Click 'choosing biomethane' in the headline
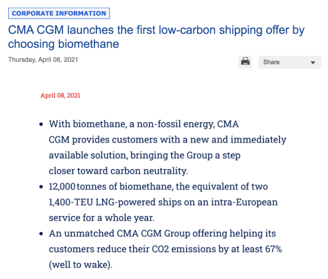This screenshot has width=328, height=279. pyautogui.click(x=63, y=44)
